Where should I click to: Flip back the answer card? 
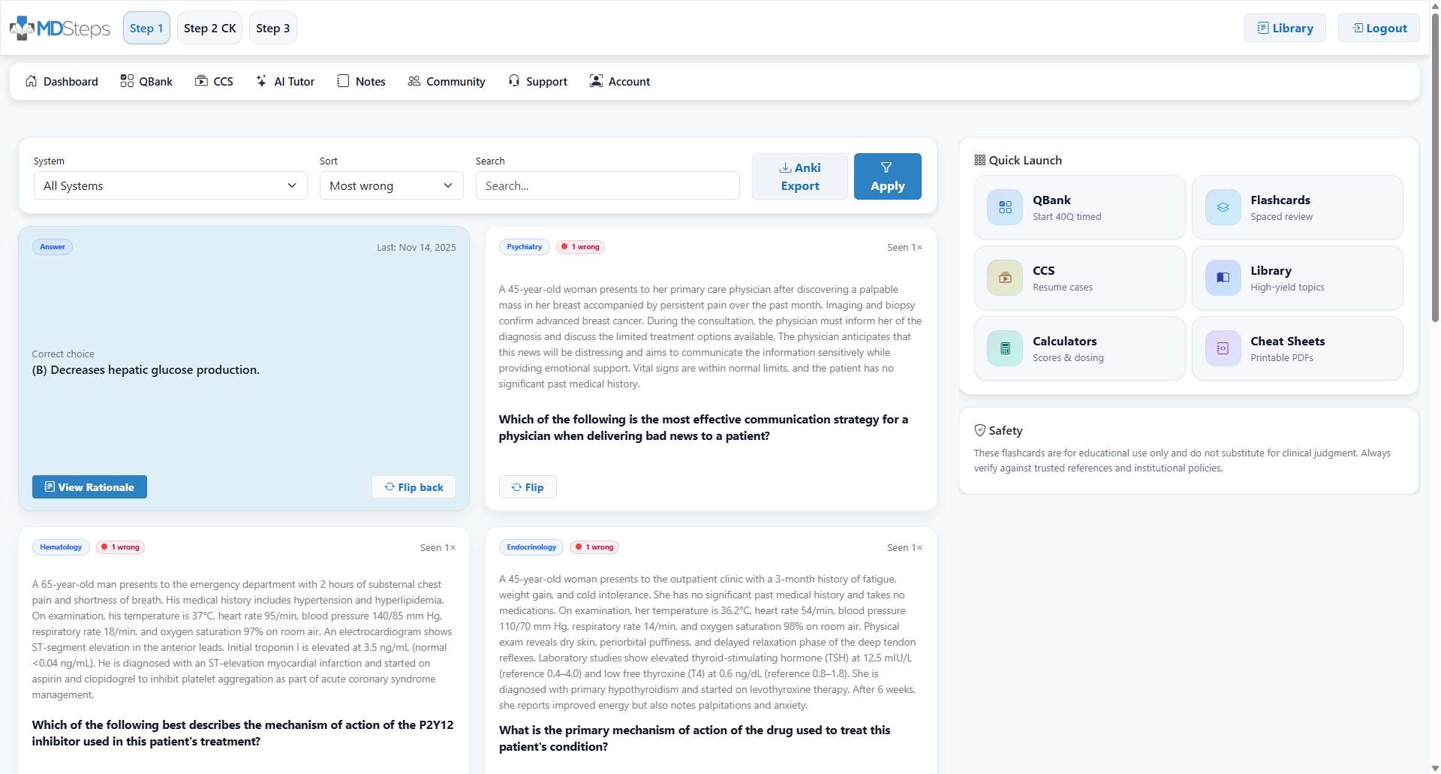pyautogui.click(x=414, y=487)
